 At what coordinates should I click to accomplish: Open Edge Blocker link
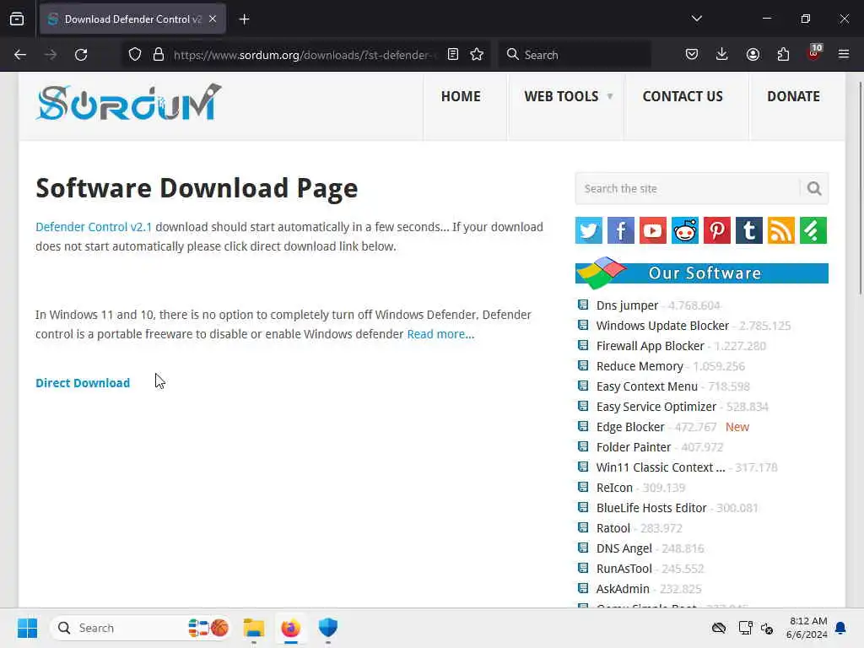click(630, 427)
